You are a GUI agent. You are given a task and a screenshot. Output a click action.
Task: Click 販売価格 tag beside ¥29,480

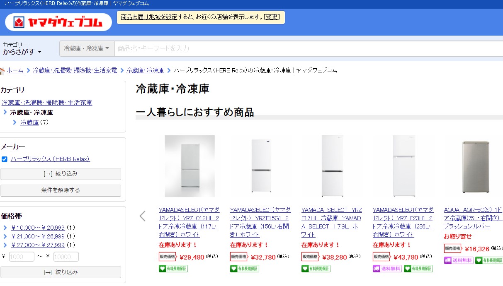point(168,257)
